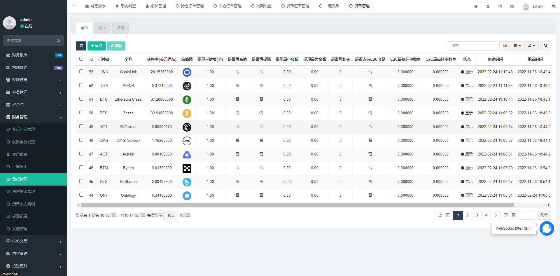Open the page size dropdown showing 10
The image size is (560, 276).
tap(171, 216)
